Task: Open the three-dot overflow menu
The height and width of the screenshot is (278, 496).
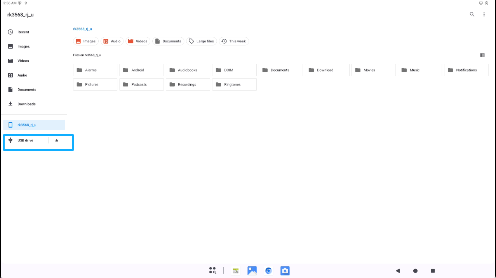Action: click(x=484, y=14)
